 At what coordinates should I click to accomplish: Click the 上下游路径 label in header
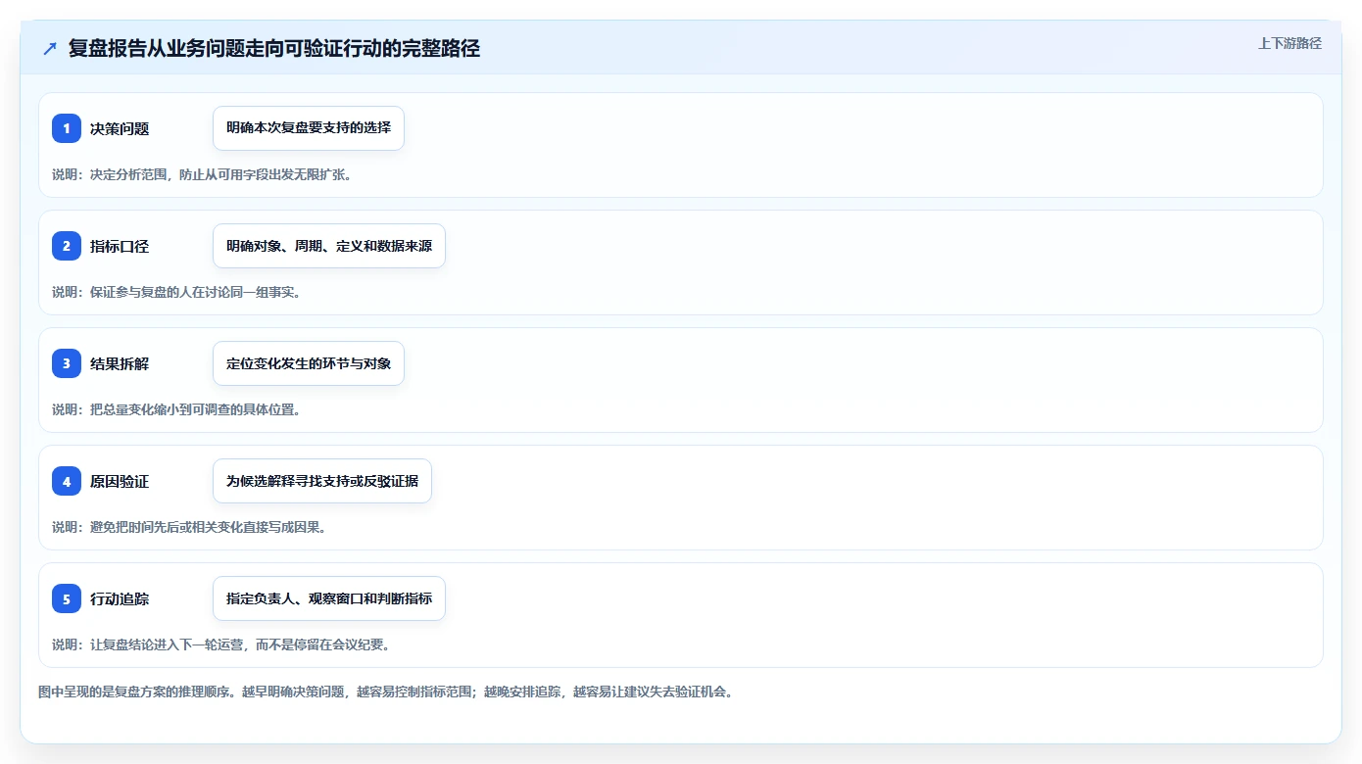coord(1289,43)
